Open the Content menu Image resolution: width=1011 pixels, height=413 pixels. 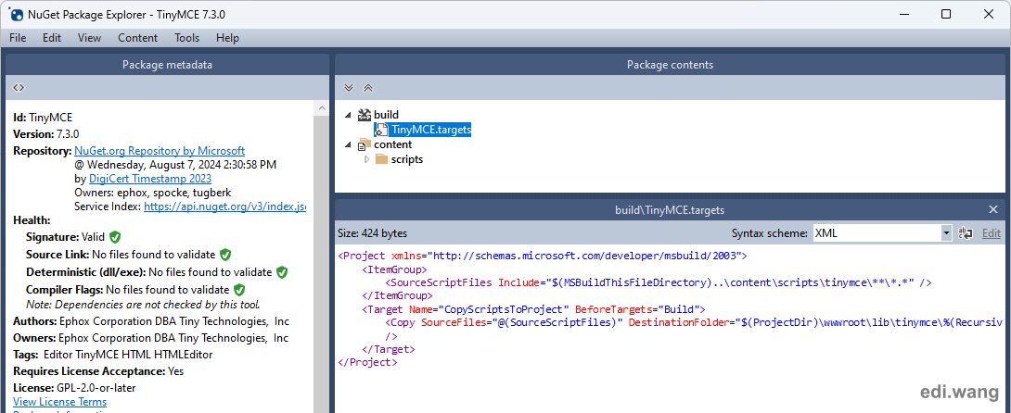point(138,38)
